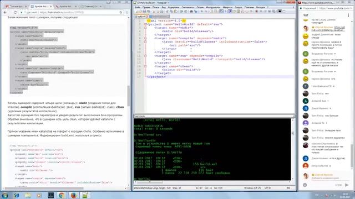Viewport: 355px width, 199px height.
Task: Click the console pane horizontal scrollbar
Action: point(149,182)
